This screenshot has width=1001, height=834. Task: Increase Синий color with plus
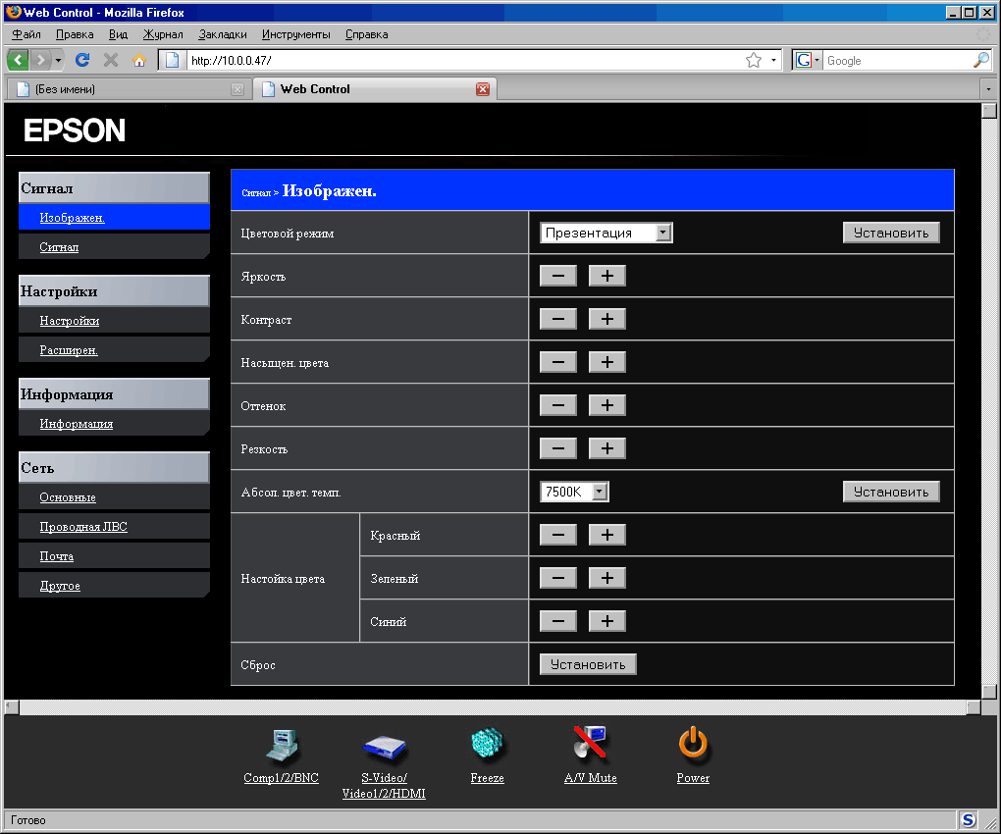coord(607,621)
